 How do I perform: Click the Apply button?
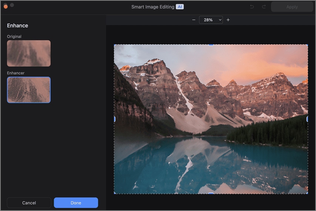point(292,7)
